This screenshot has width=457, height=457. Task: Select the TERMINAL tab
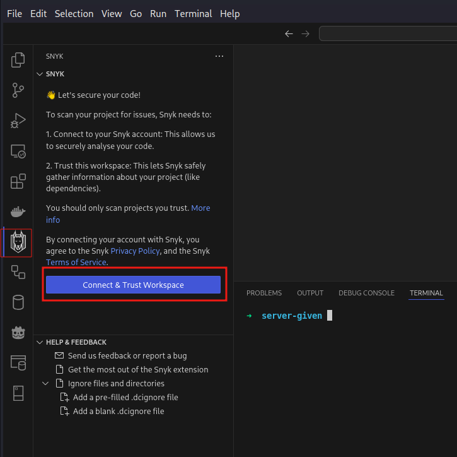point(426,293)
